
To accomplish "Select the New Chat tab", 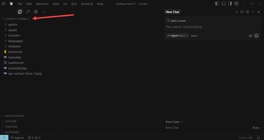I will click(x=172, y=12).
